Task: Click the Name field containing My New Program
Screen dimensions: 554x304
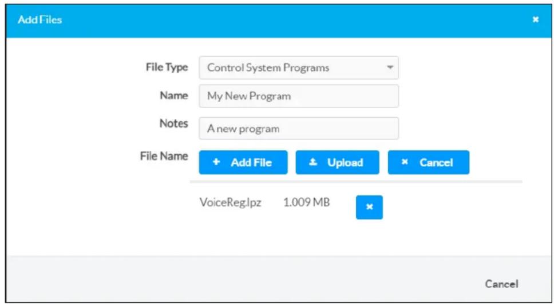Action: click(299, 96)
